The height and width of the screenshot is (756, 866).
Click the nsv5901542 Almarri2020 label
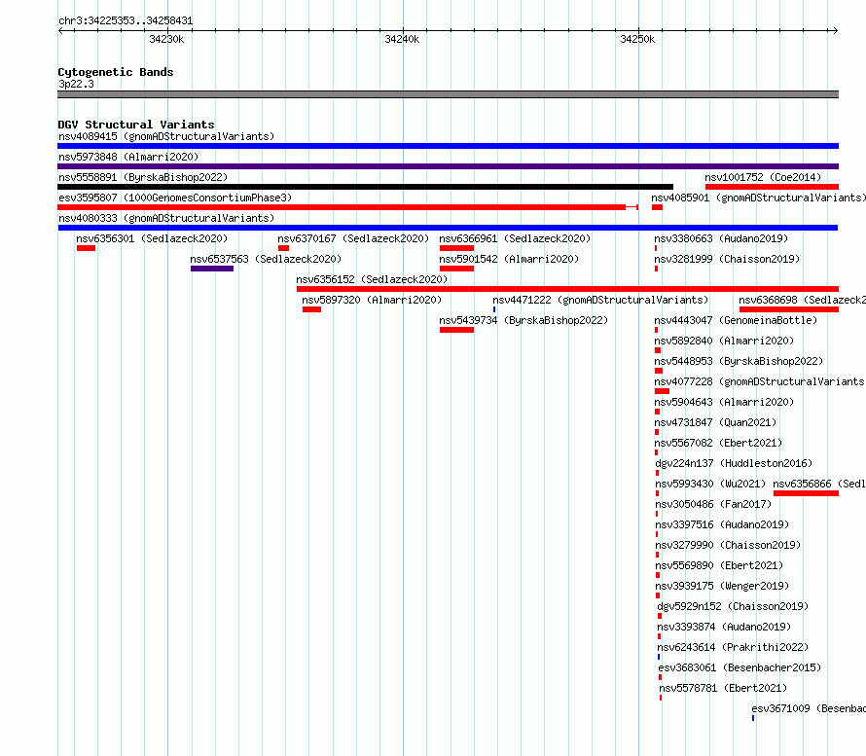[509, 259]
